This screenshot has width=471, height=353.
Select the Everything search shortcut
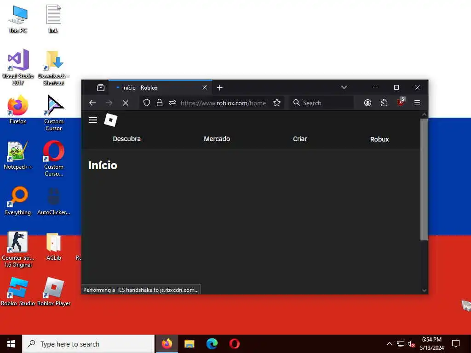pos(18,201)
